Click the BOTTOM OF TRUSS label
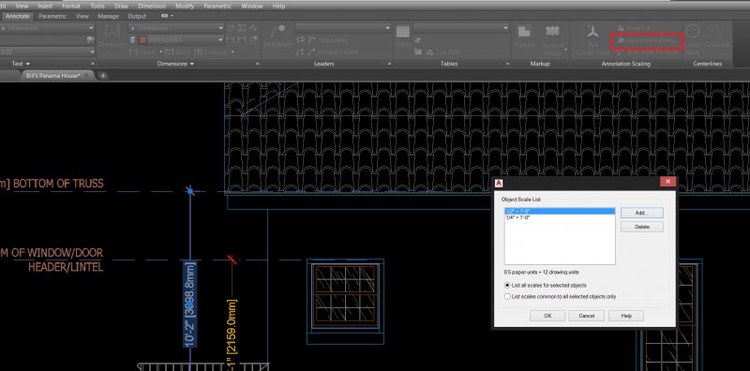Image resolution: width=750 pixels, height=371 pixels. (x=58, y=184)
